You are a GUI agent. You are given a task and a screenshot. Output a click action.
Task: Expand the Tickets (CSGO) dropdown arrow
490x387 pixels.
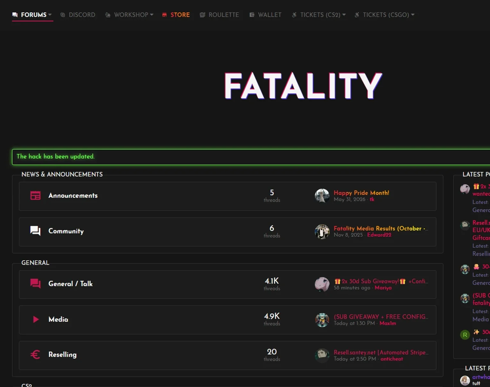[x=413, y=15]
